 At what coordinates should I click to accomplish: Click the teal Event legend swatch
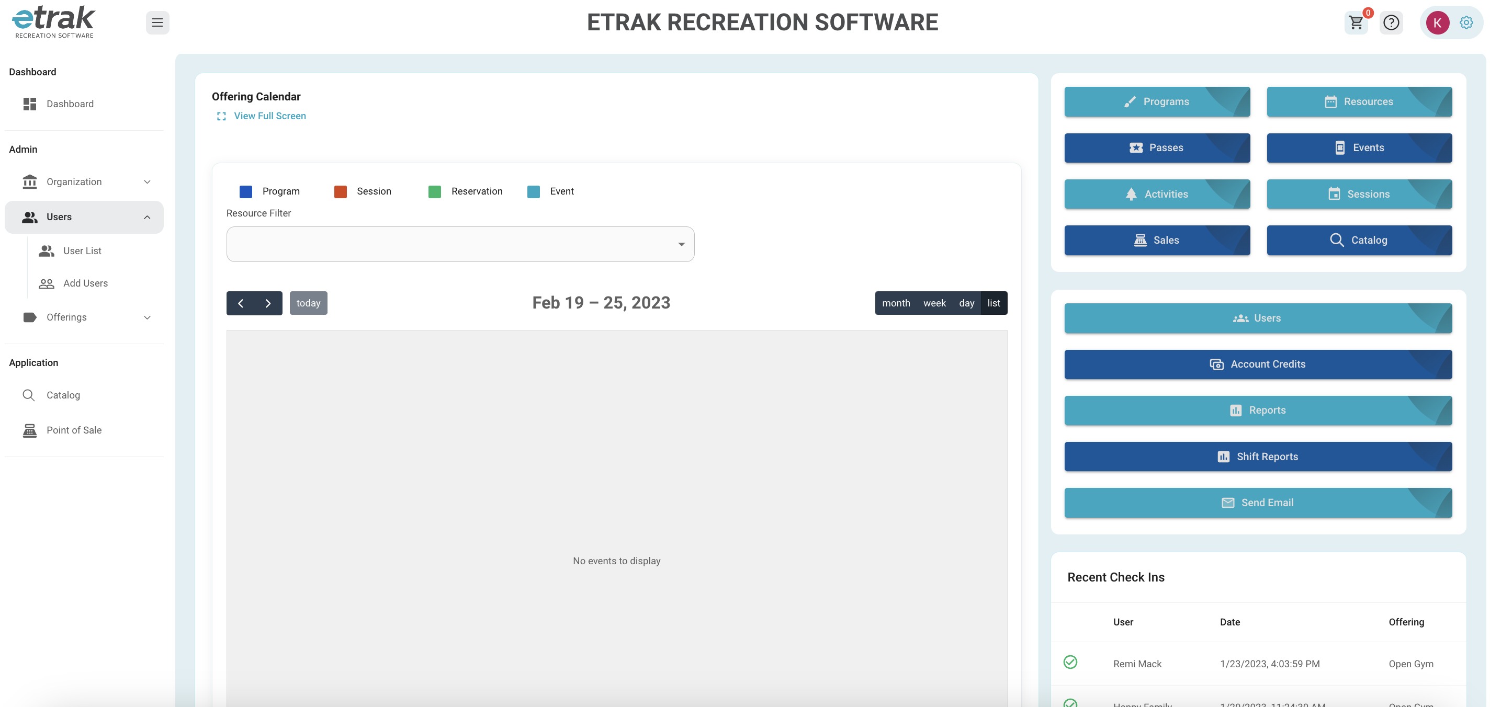point(534,191)
